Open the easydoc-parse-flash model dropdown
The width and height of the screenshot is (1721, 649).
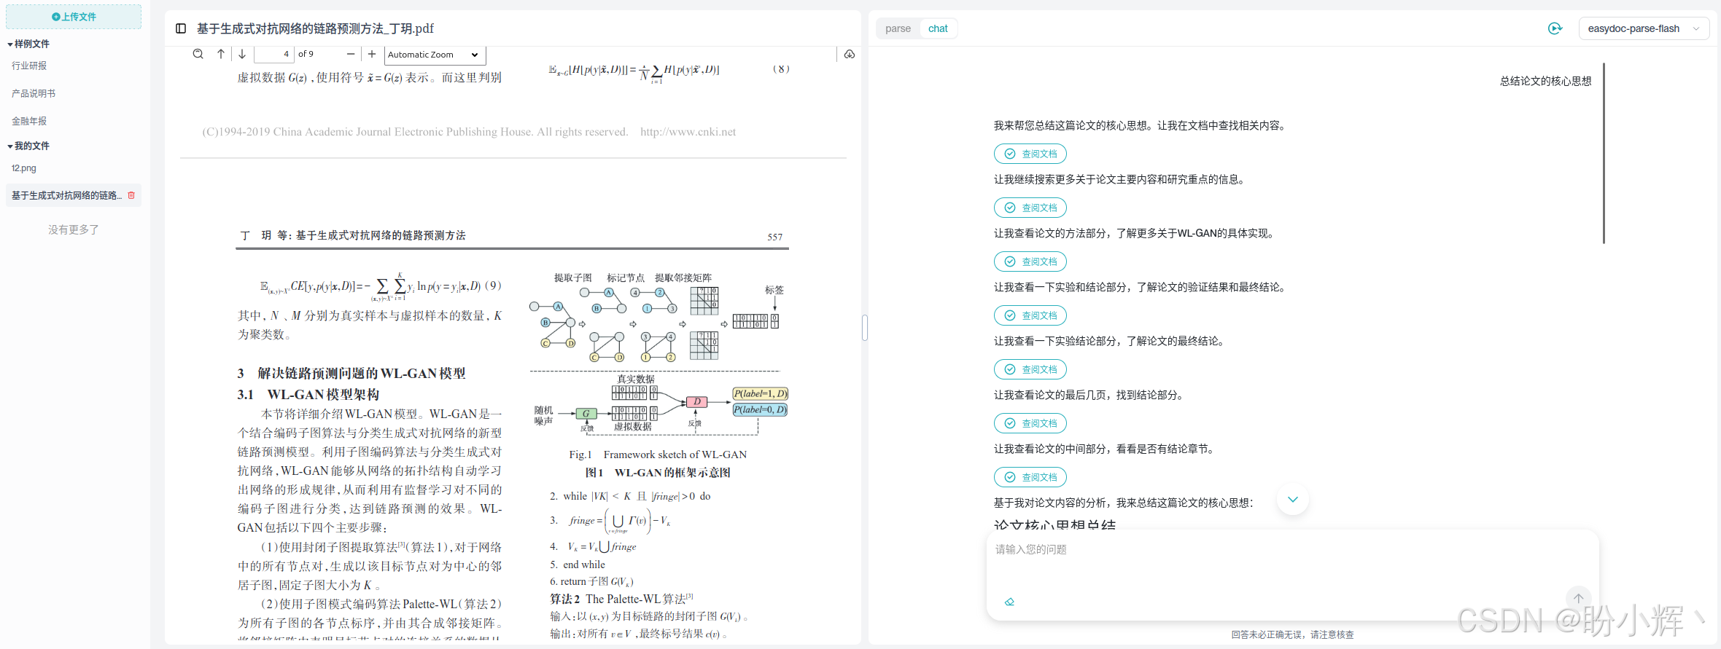(x=1644, y=28)
